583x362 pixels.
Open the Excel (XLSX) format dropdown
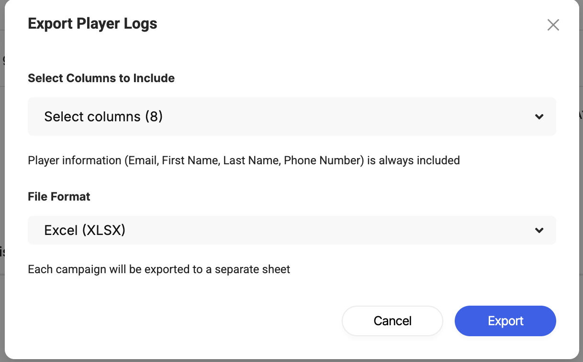pyautogui.click(x=292, y=230)
